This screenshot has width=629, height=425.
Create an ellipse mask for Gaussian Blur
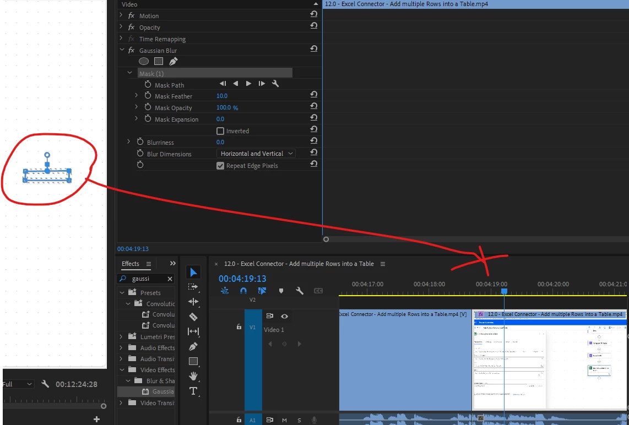tap(144, 61)
